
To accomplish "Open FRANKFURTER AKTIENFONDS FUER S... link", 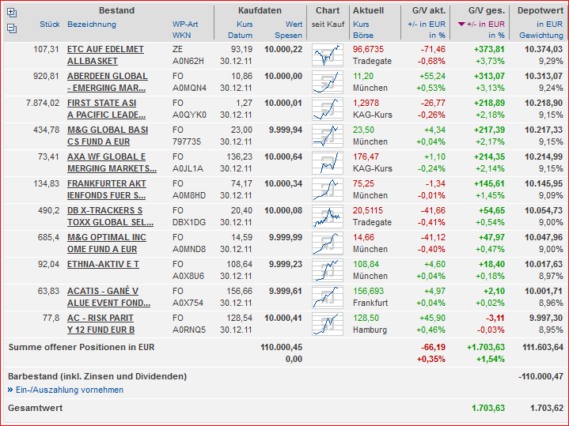I will tap(106, 189).
